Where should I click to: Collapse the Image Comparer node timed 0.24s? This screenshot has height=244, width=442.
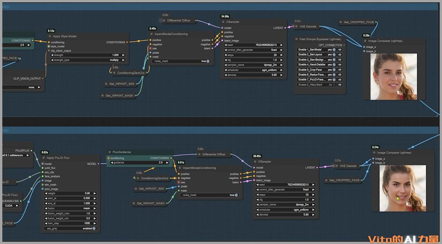[374, 153]
